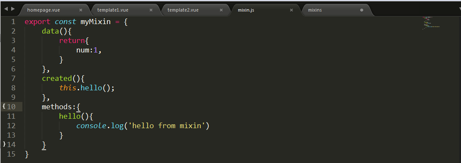Close the mixin.js tab
Viewport: 461px width, 163px height.
pyautogui.click(x=291, y=10)
